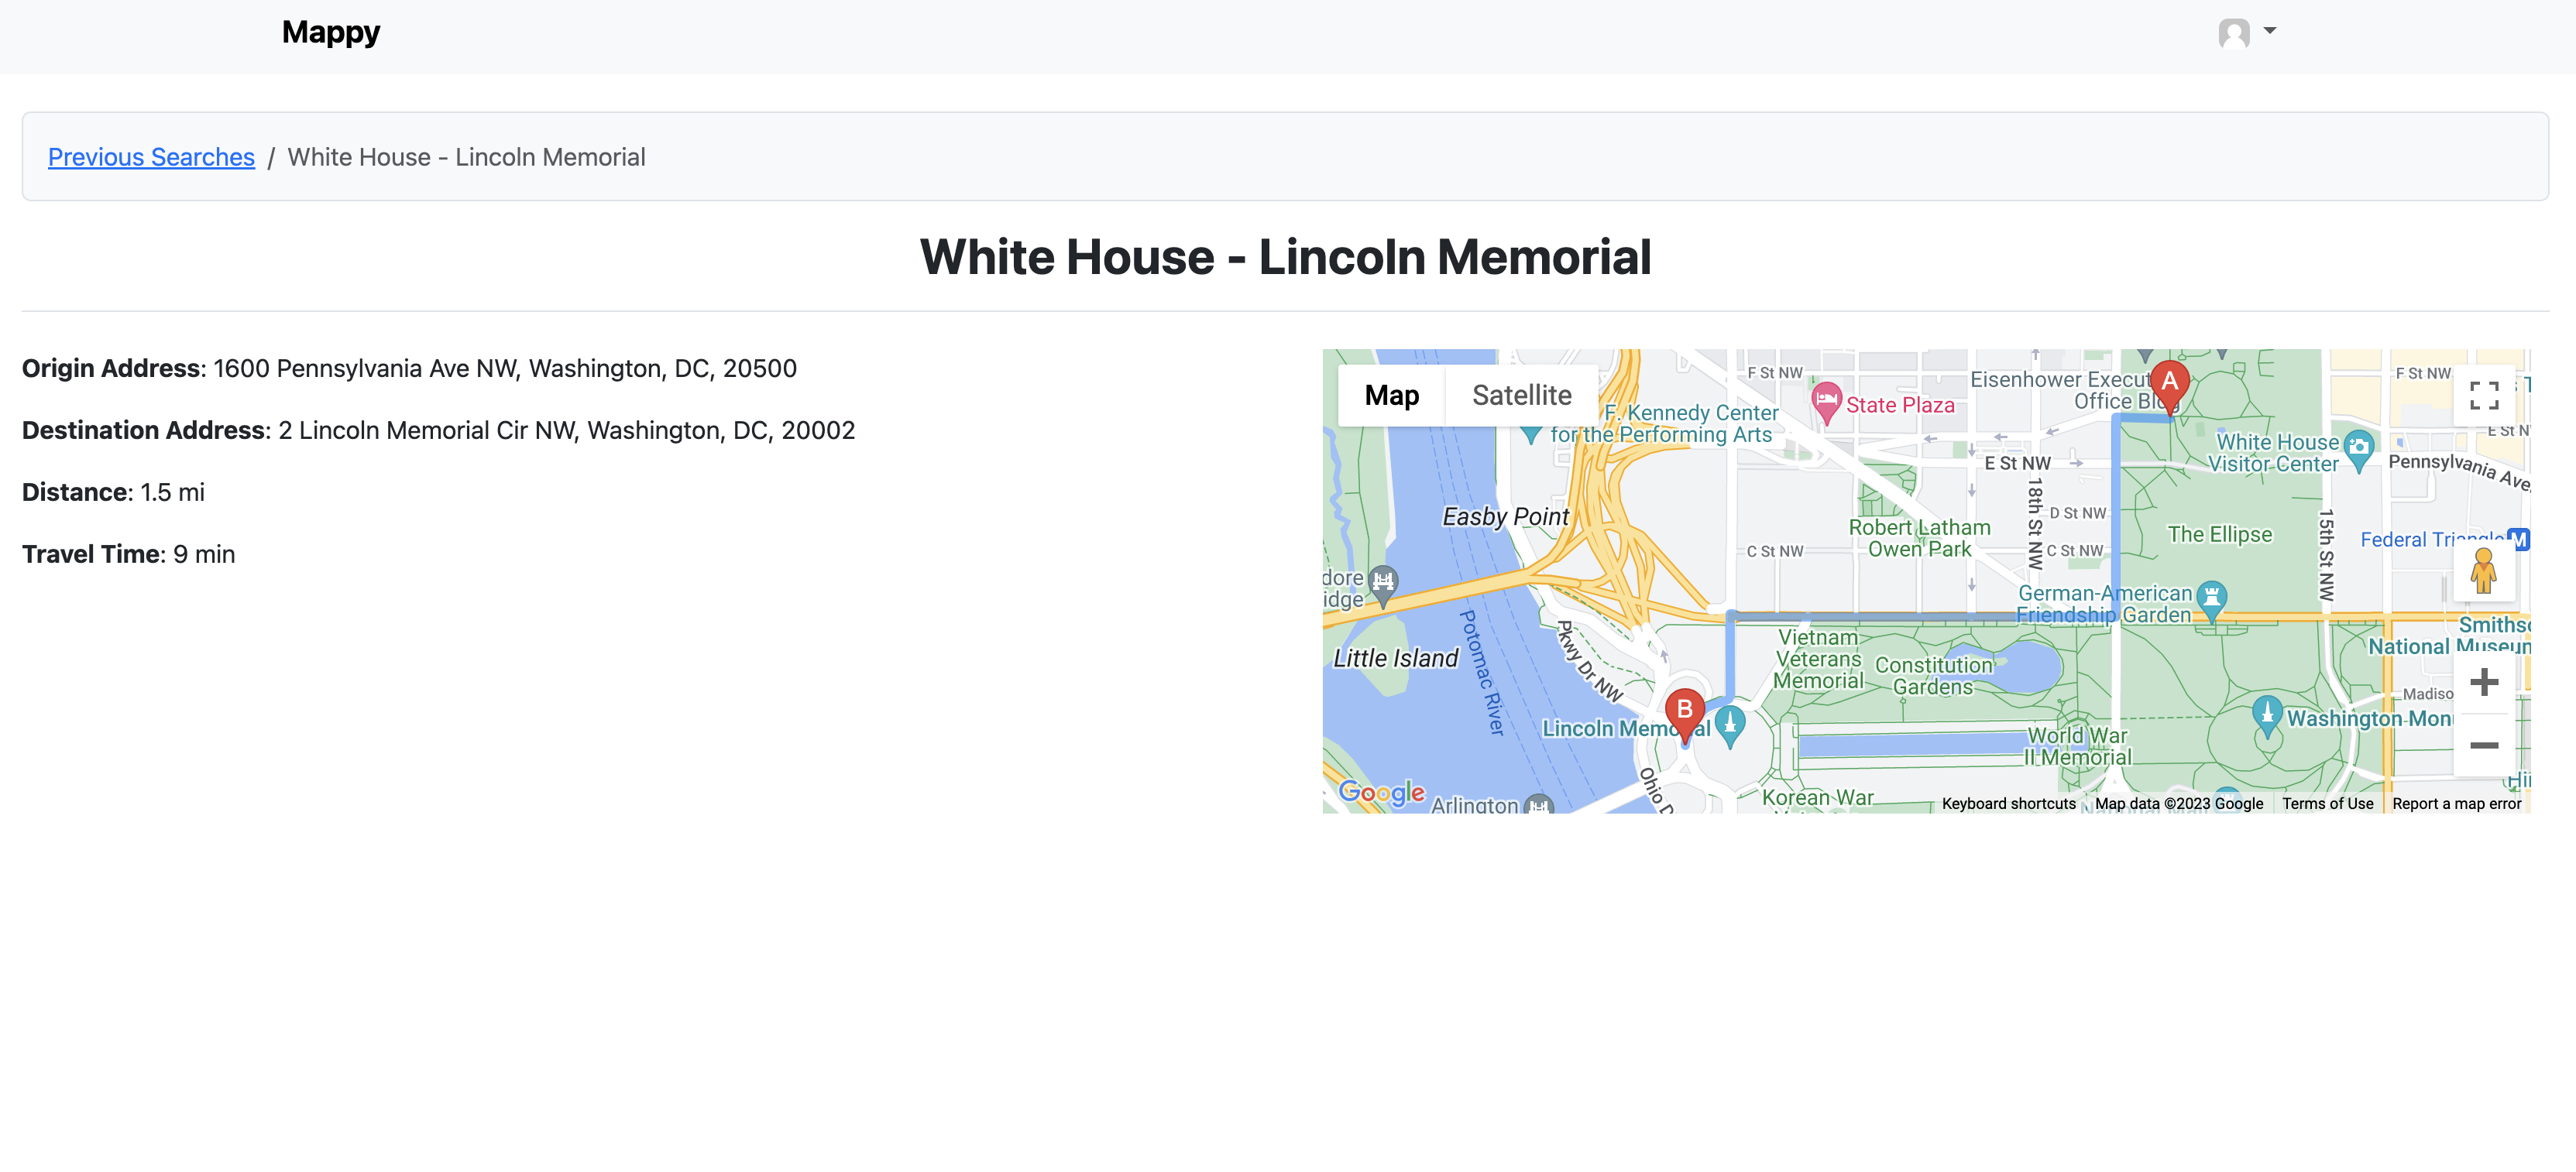This screenshot has height=1172, width=2576.
Task: Select the Map view tab
Action: click(1391, 396)
